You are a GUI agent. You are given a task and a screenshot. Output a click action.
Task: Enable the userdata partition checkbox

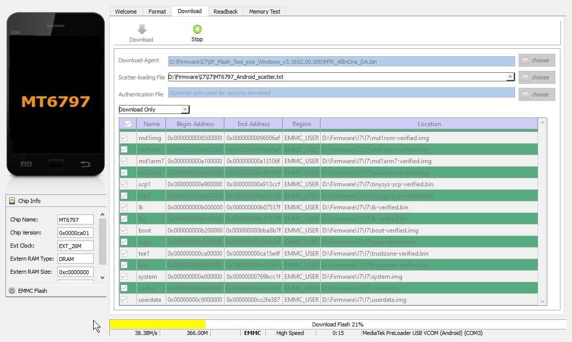124,299
